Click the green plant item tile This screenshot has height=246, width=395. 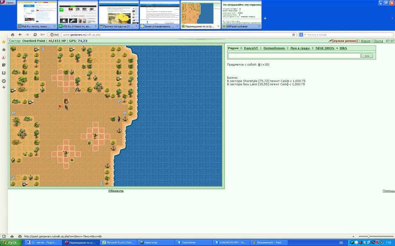point(72,160)
